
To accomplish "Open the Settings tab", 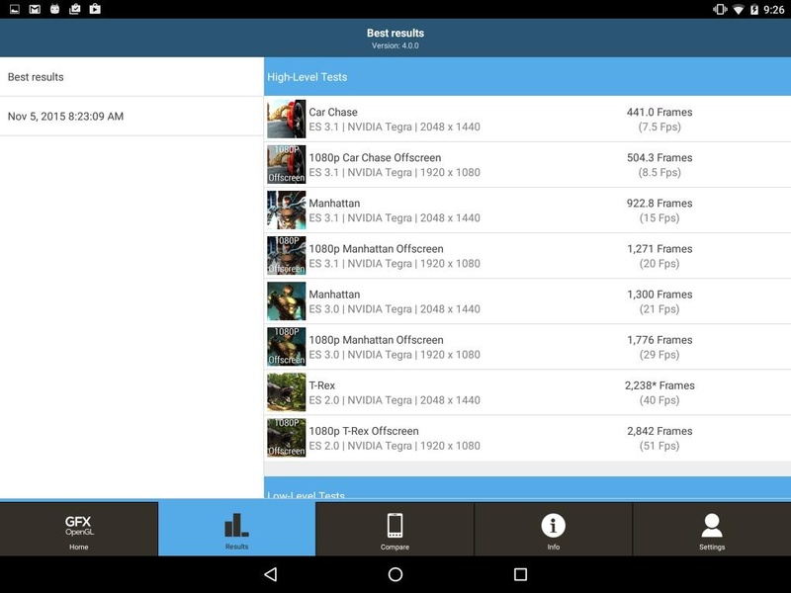I will click(x=712, y=529).
